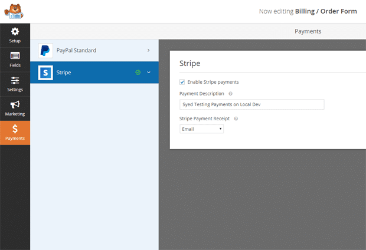Click the Payment Description label
366x250 pixels.
(202, 94)
